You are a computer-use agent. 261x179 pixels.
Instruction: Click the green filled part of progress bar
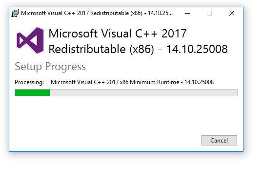pos(32,92)
